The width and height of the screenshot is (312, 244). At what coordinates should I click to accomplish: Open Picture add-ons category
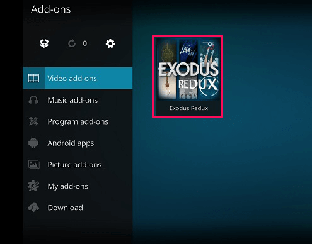(x=78, y=165)
